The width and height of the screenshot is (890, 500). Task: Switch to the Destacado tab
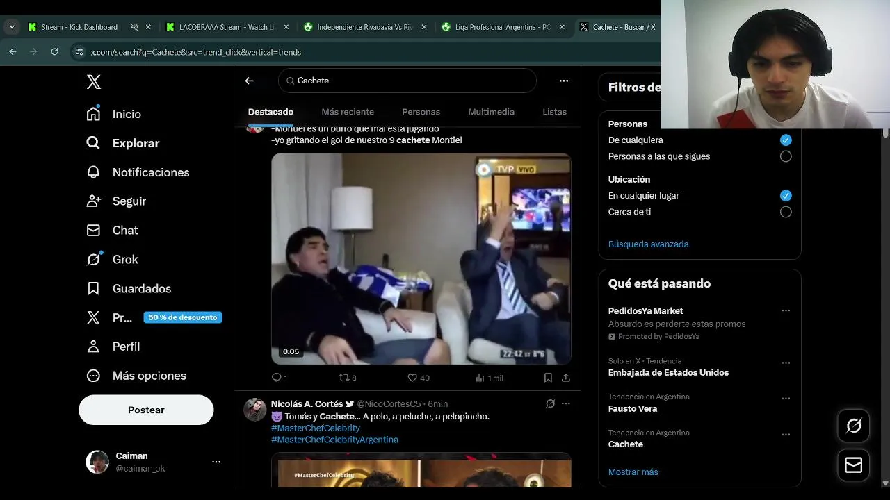pos(270,112)
